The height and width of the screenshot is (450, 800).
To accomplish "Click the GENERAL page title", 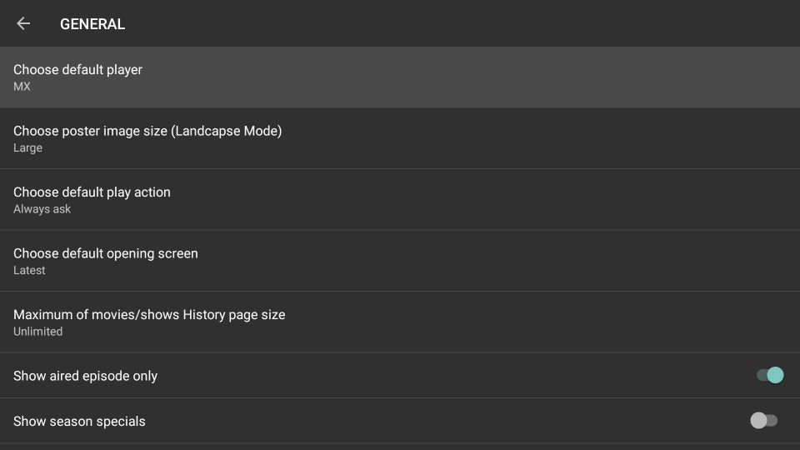I will tap(92, 24).
